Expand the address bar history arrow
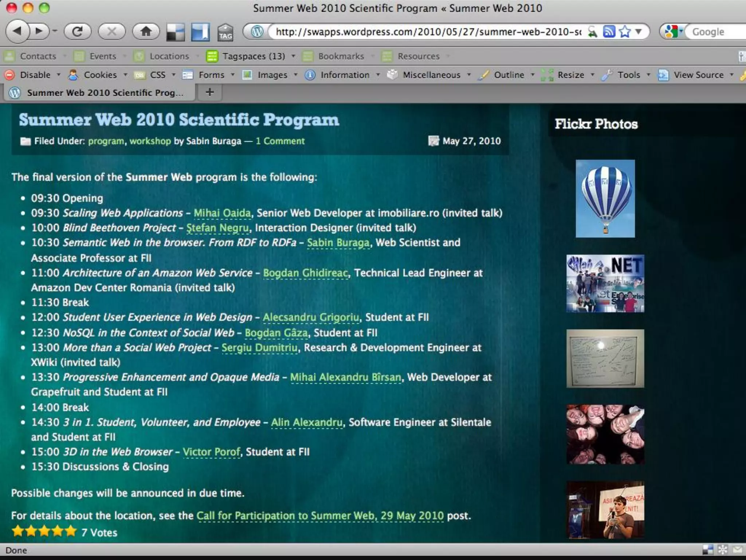The height and width of the screenshot is (560, 746). pyautogui.click(x=639, y=32)
